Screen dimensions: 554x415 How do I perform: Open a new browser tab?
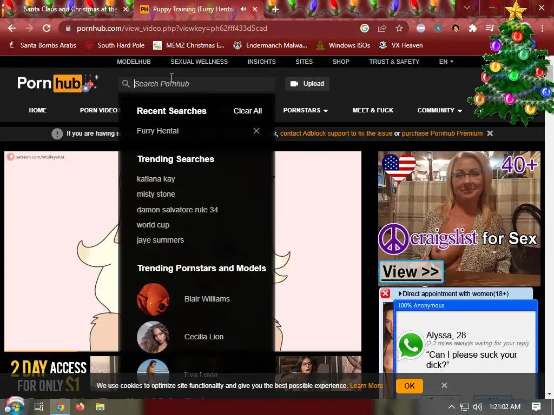275,9
